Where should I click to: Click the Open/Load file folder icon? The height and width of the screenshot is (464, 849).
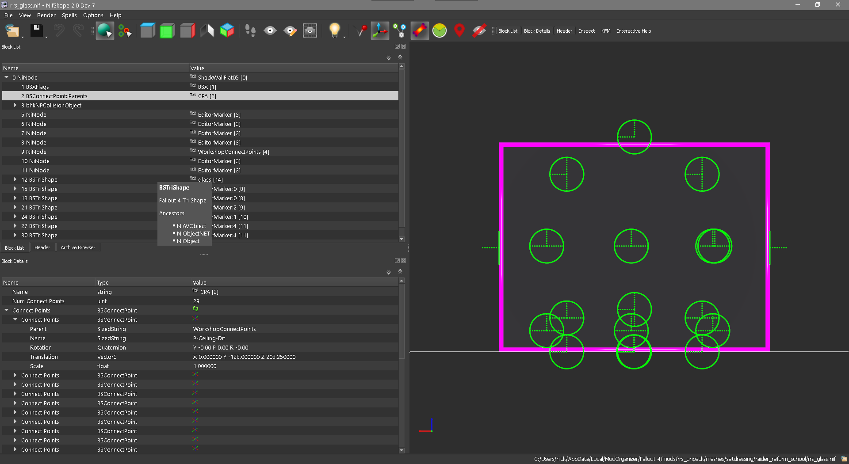pyautogui.click(x=12, y=30)
